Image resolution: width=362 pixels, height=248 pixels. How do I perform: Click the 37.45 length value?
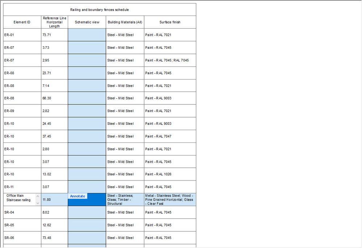pos(47,136)
